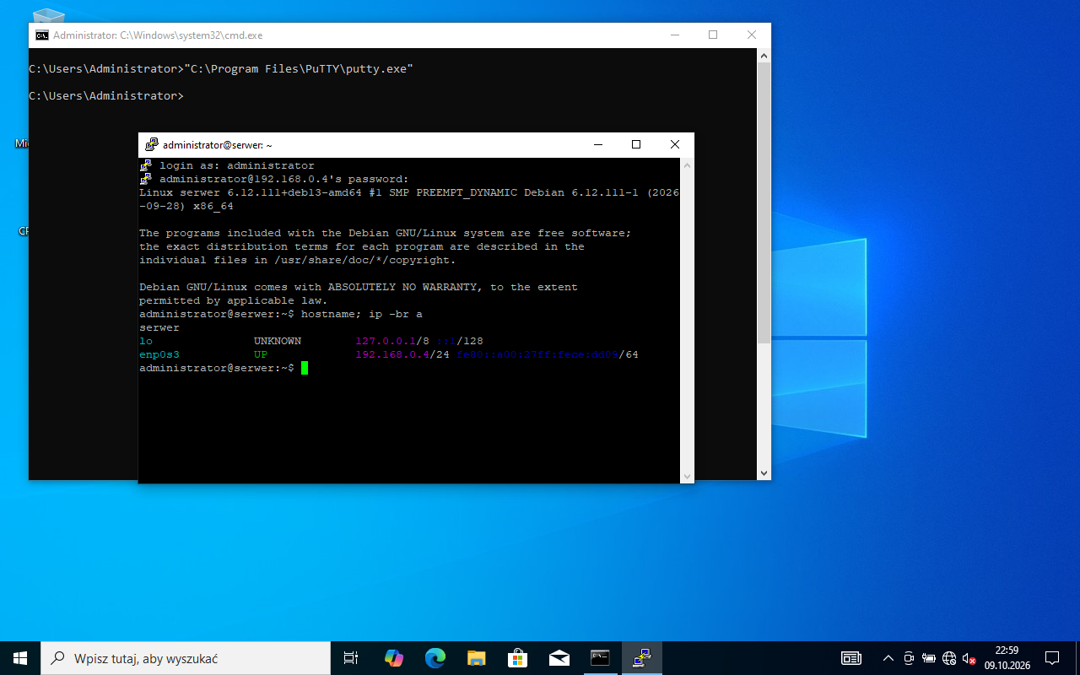Open File Explorer from the taskbar
This screenshot has width=1080, height=675.
(x=476, y=658)
